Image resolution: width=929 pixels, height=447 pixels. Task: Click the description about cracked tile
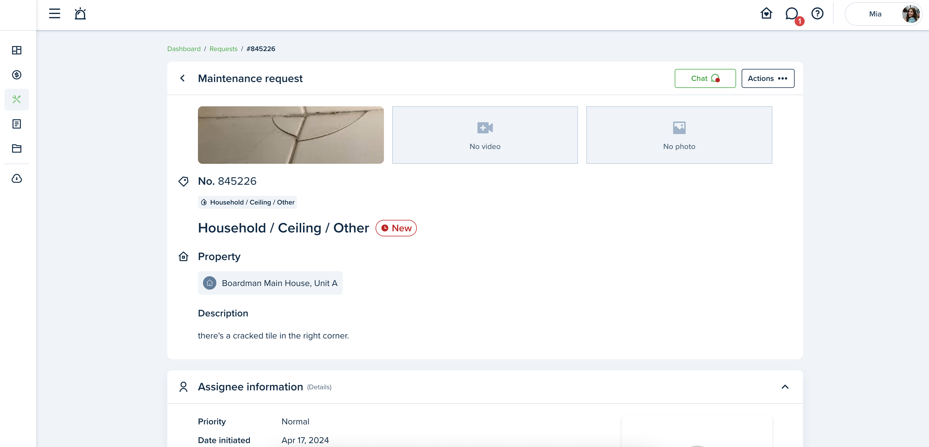(273, 335)
